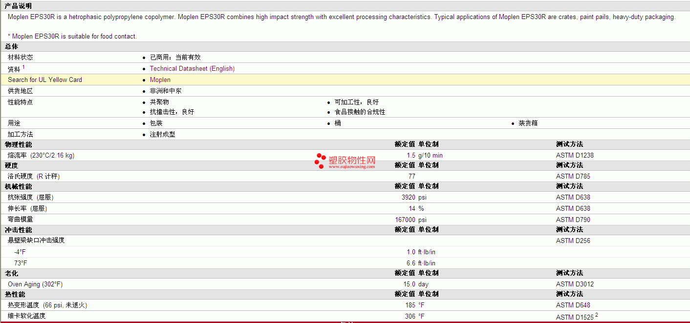Select the 资料 row label
The height and width of the screenshot is (323, 690).
point(14,69)
